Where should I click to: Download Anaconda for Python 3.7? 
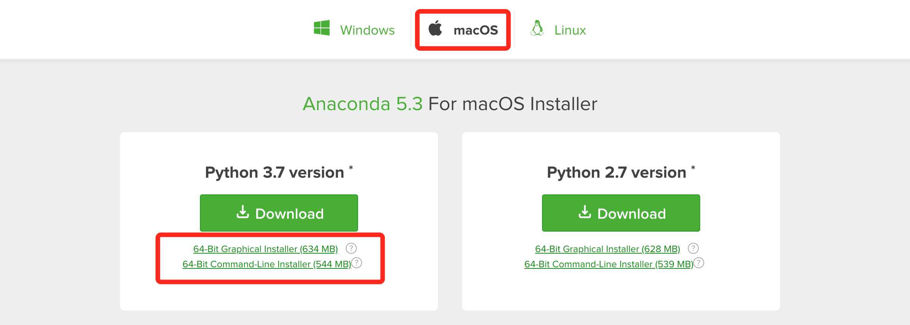279,213
